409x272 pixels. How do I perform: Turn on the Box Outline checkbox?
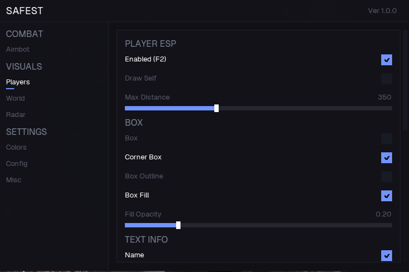[x=387, y=177]
